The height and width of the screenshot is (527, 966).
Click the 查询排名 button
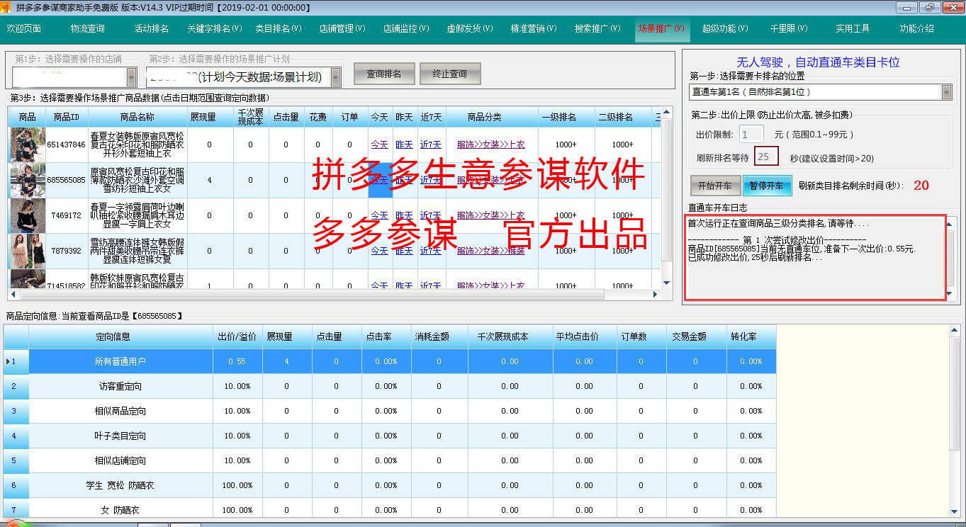(383, 74)
